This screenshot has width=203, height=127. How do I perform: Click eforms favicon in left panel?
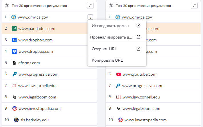[x=14, y=63]
